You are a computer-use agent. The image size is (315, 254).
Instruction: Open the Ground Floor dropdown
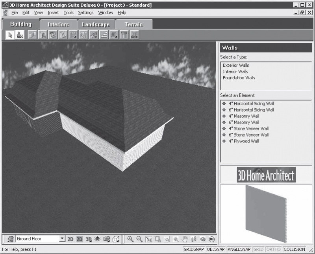point(62,239)
